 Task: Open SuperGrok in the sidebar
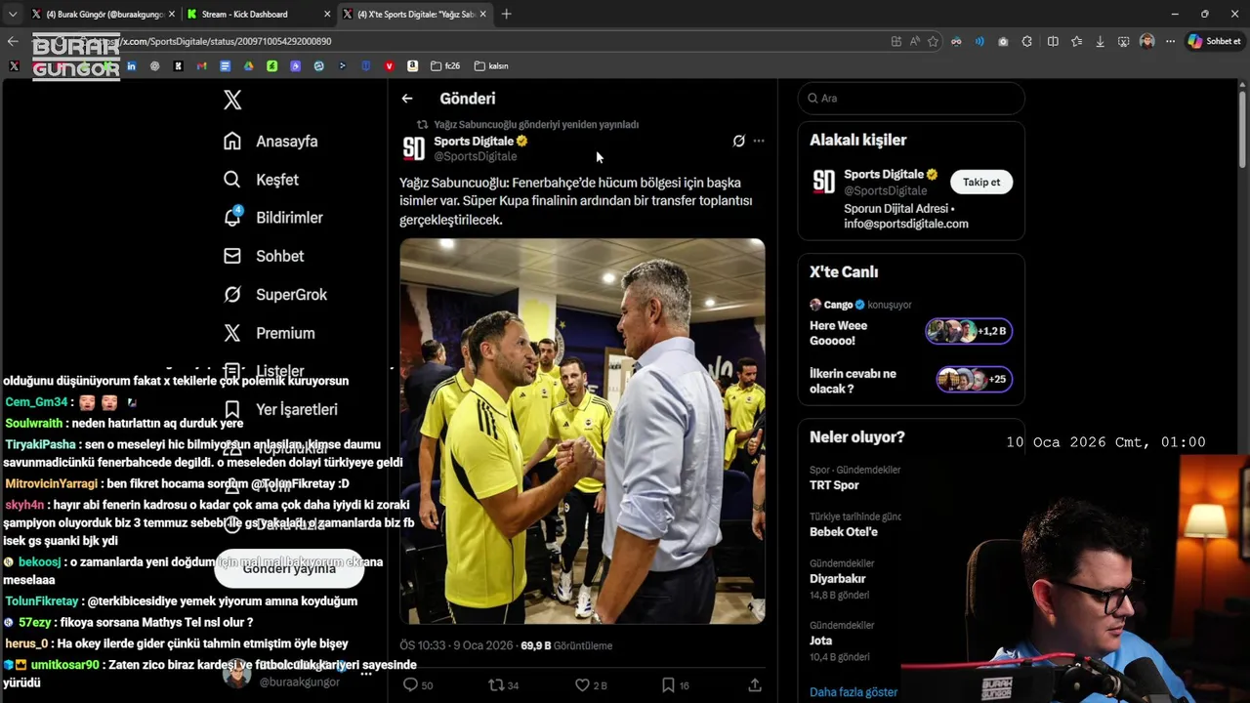pos(275,294)
